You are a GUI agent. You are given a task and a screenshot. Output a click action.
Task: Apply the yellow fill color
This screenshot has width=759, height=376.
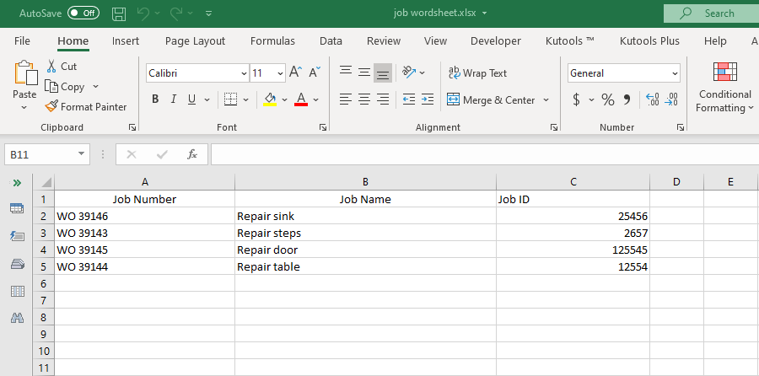[x=270, y=99]
